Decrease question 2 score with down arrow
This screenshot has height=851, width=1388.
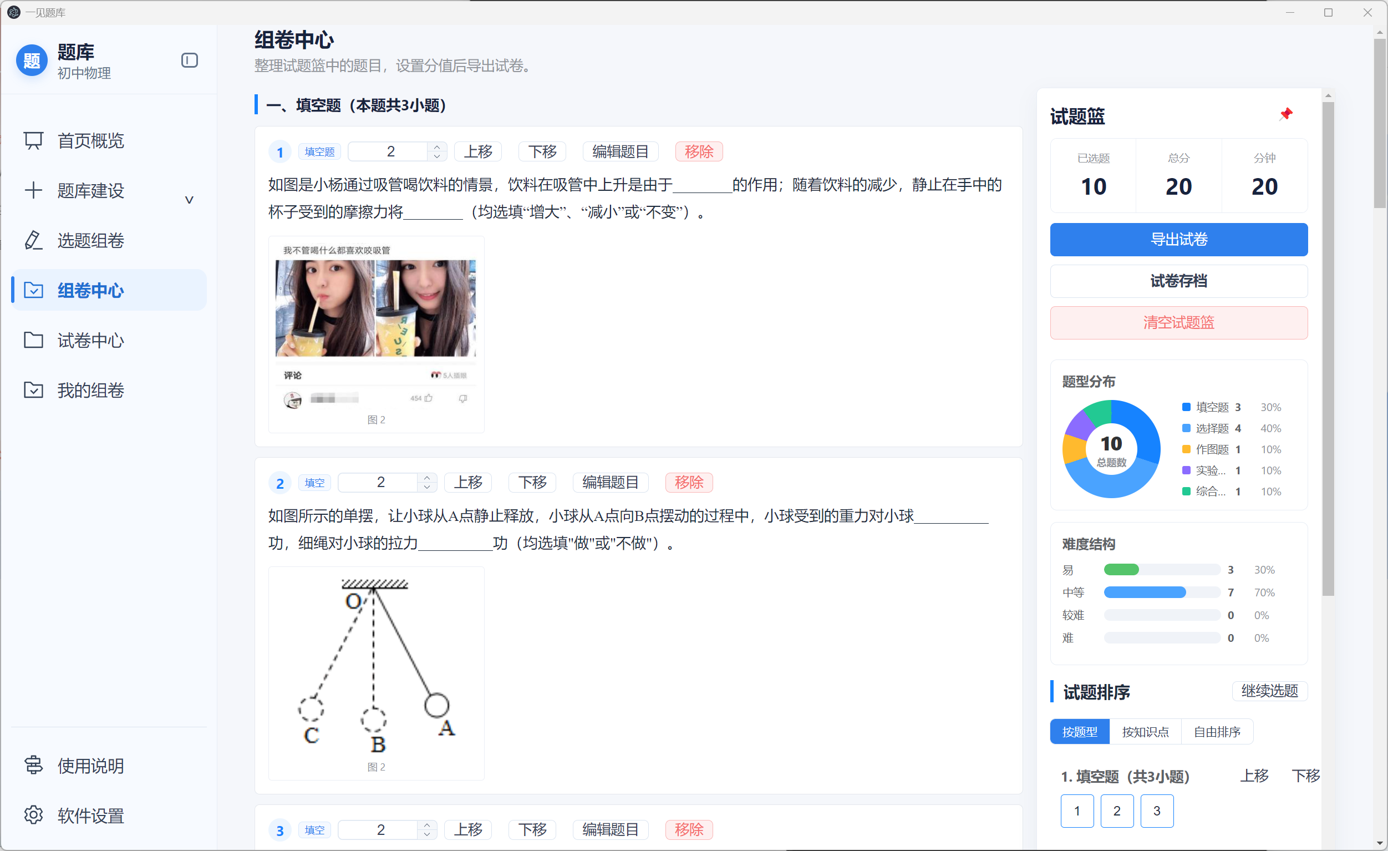point(427,487)
